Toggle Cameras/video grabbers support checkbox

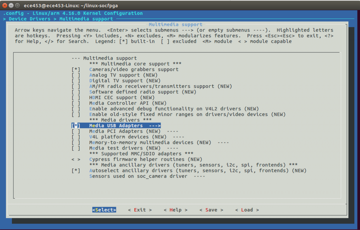tap(76, 70)
